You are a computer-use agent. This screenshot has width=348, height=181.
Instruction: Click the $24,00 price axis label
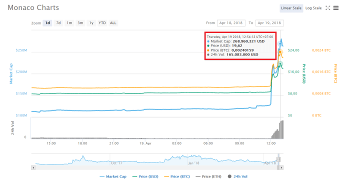293,50
